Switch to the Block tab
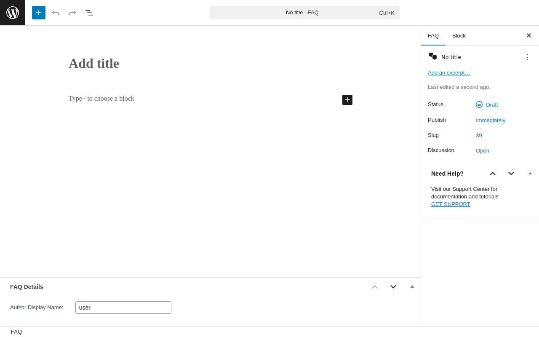The width and height of the screenshot is (539, 337). point(459,35)
